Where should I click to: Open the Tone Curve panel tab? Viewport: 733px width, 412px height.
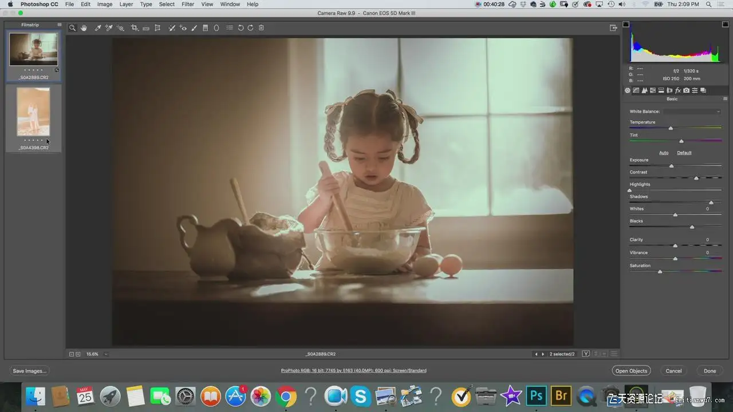(636, 90)
